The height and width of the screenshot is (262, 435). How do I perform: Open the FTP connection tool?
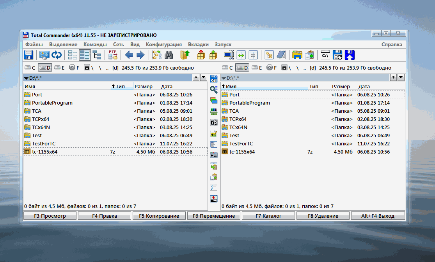click(113, 55)
